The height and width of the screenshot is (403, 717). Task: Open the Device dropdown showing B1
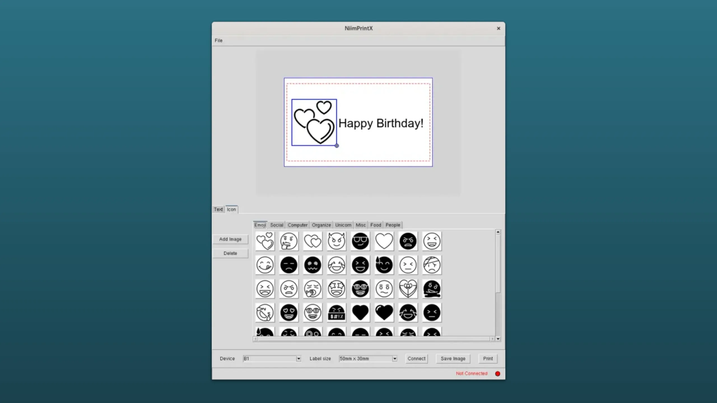(272, 359)
